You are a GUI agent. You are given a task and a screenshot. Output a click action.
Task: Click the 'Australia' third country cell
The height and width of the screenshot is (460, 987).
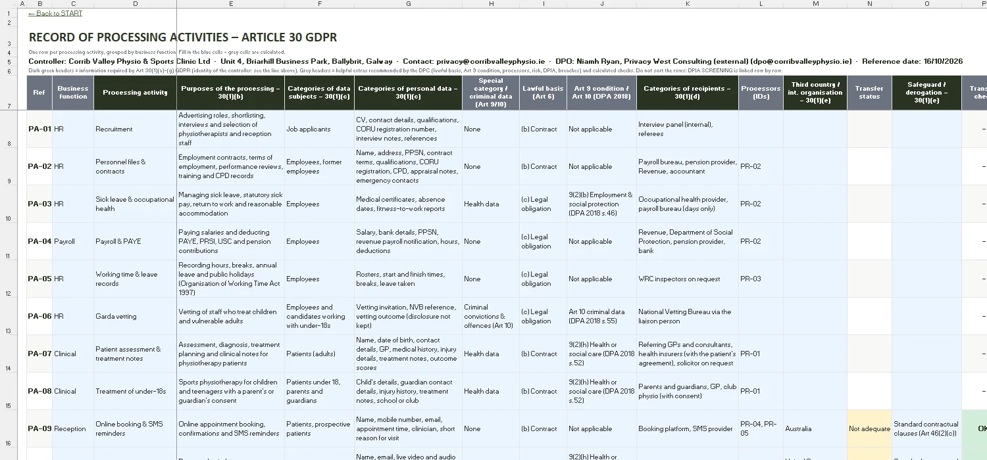coord(815,428)
